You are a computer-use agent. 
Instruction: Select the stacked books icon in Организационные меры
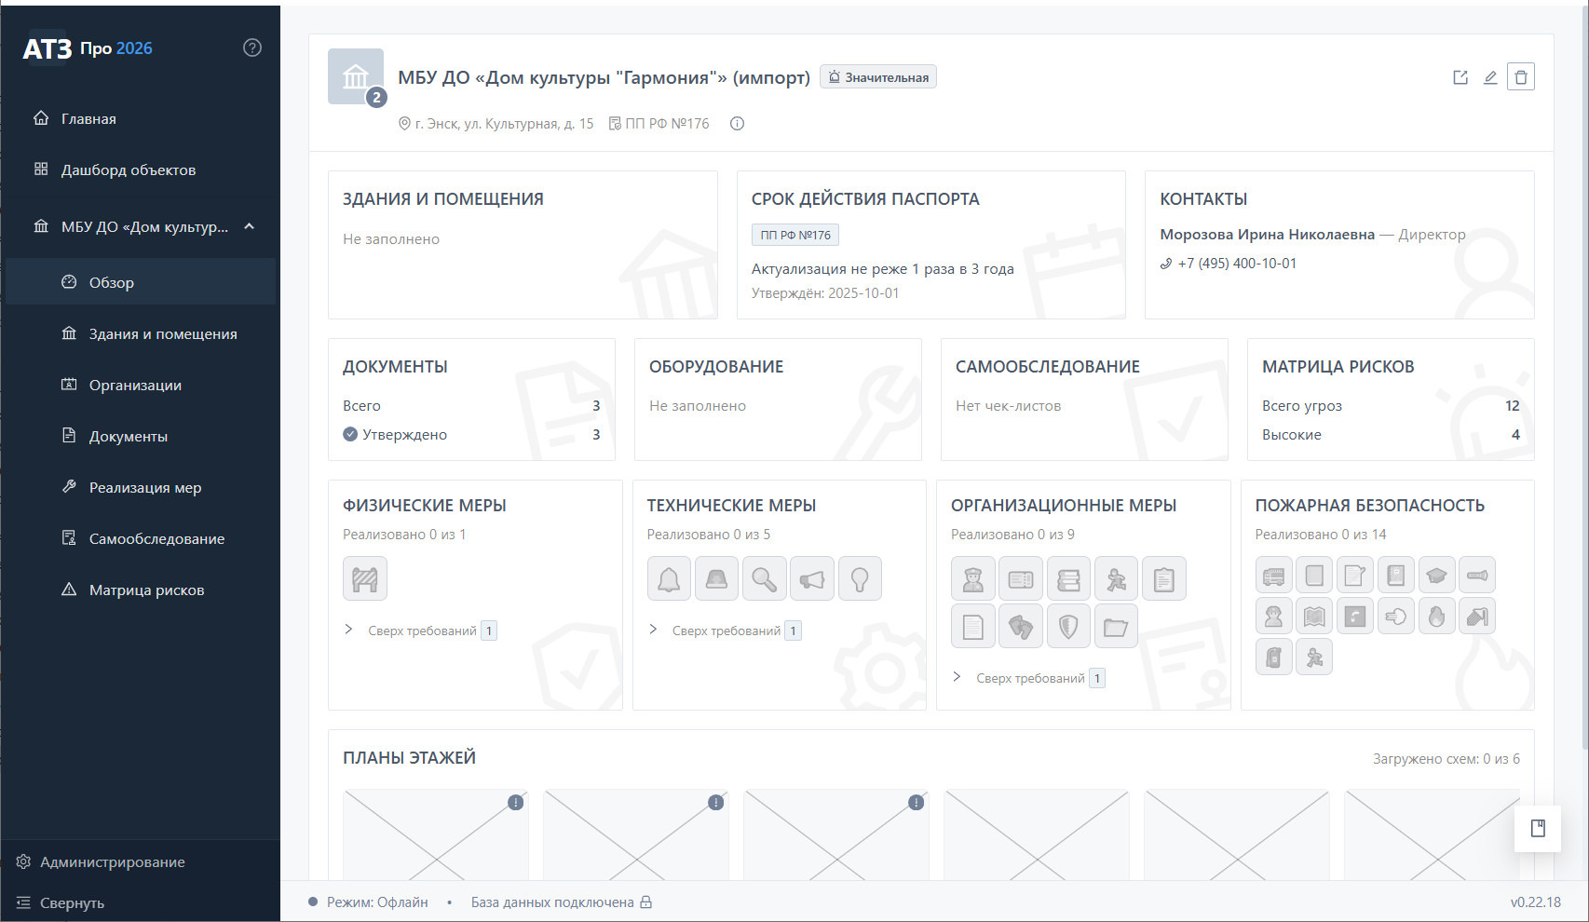point(1068,579)
